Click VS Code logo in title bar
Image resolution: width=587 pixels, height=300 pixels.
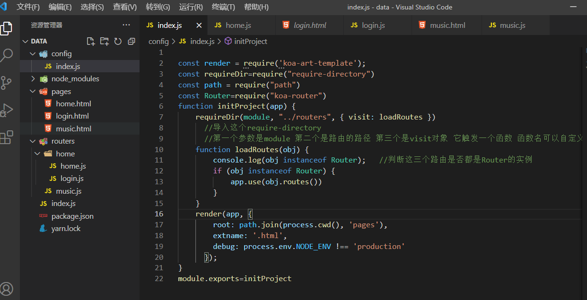tap(4, 7)
